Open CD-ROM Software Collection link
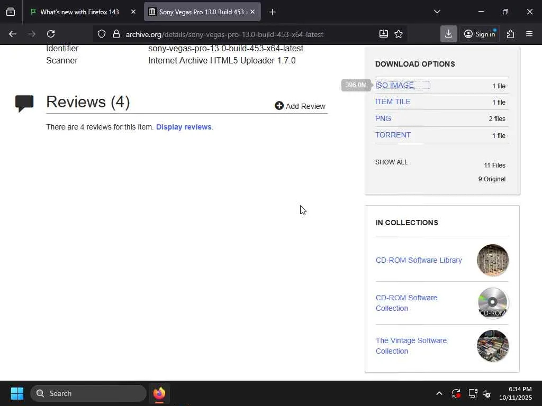This screenshot has width=542, height=406. pos(406,303)
